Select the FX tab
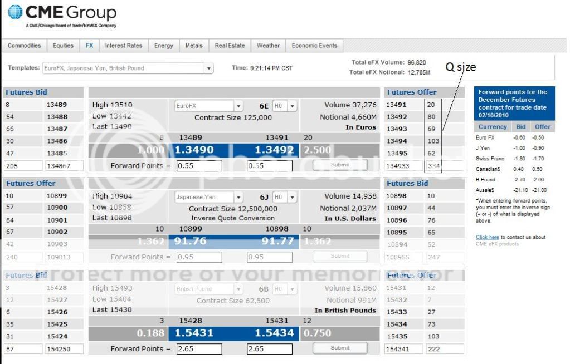Viewport: 570px width, 364px height. (x=89, y=46)
